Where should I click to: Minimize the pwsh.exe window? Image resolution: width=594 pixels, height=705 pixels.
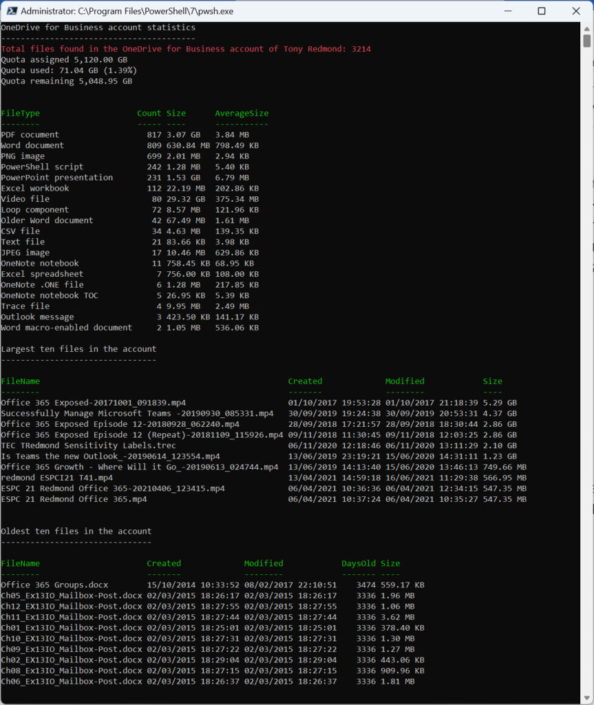(x=508, y=11)
